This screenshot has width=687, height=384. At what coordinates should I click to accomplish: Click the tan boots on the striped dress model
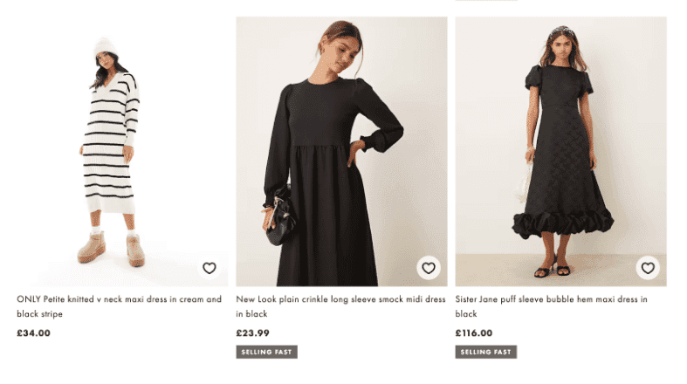coord(92,248)
